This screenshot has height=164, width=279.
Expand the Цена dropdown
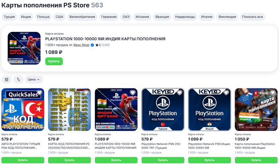click(34, 80)
